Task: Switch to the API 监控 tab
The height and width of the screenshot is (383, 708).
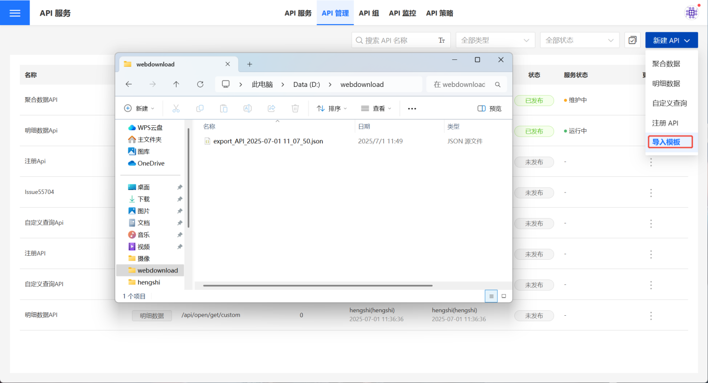Action: (402, 13)
